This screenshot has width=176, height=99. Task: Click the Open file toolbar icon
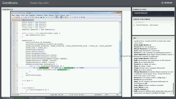15,17
